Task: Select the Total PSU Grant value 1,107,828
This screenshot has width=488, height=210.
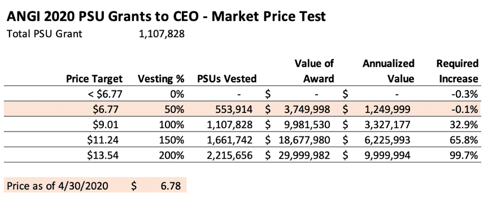Action: point(162,34)
